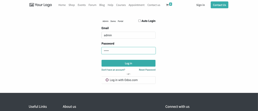Viewport: 258px width, 111px height.
Task: Click the Your Logo image
Action: click(x=41, y=5)
